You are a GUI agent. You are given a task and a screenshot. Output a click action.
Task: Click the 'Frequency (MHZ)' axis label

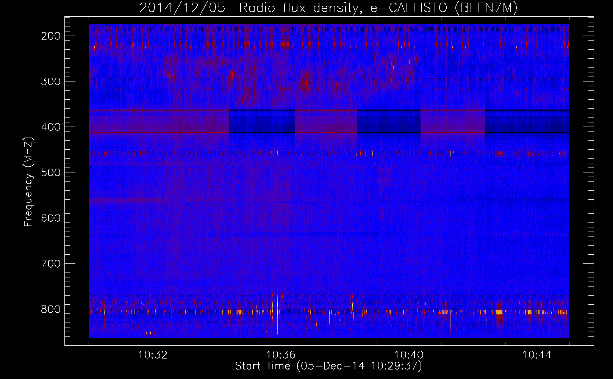(28, 182)
